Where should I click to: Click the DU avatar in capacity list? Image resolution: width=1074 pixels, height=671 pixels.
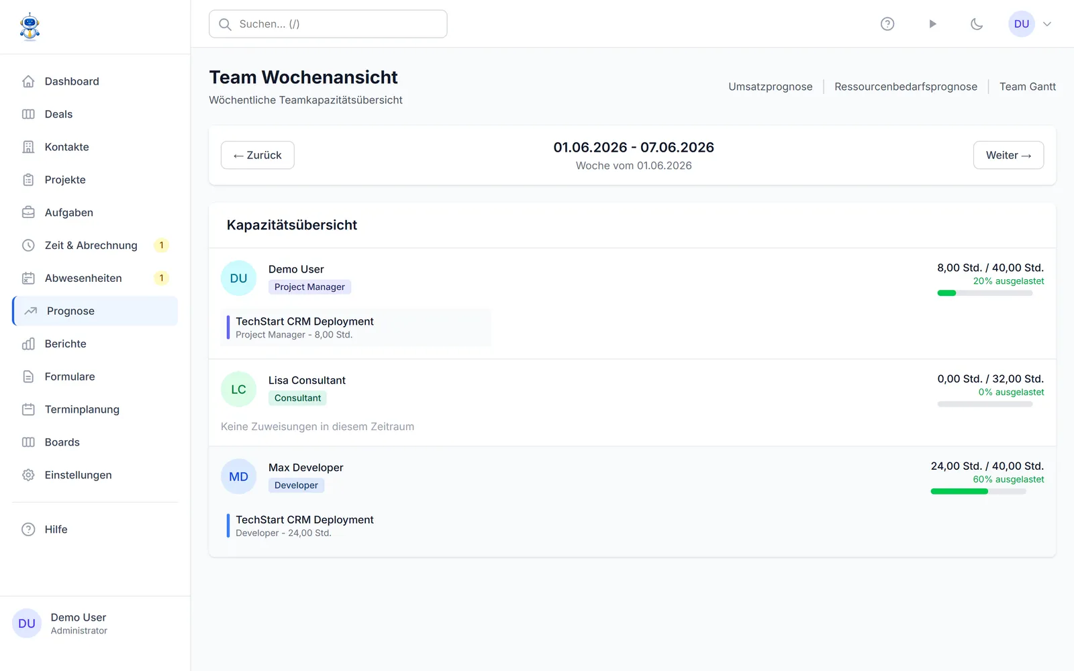(238, 278)
